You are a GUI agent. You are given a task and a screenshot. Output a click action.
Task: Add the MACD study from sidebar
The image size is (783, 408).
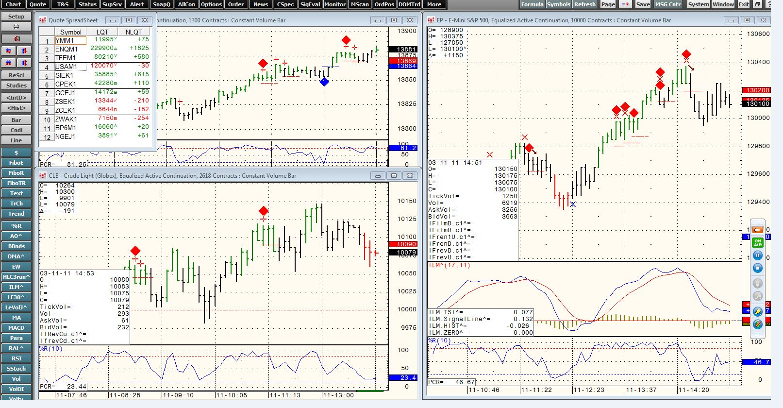(x=16, y=328)
